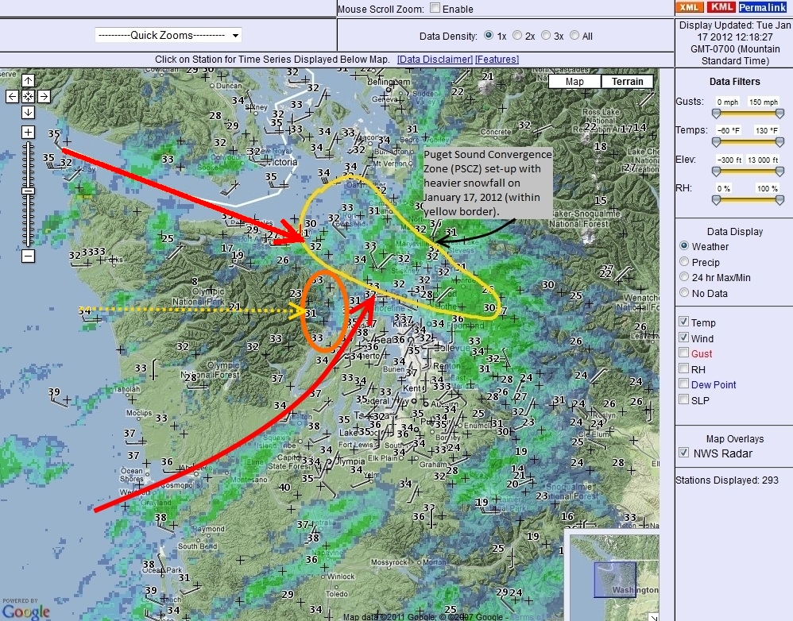Enable Mouse Scroll Zoom checkbox

click(x=435, y=8)
